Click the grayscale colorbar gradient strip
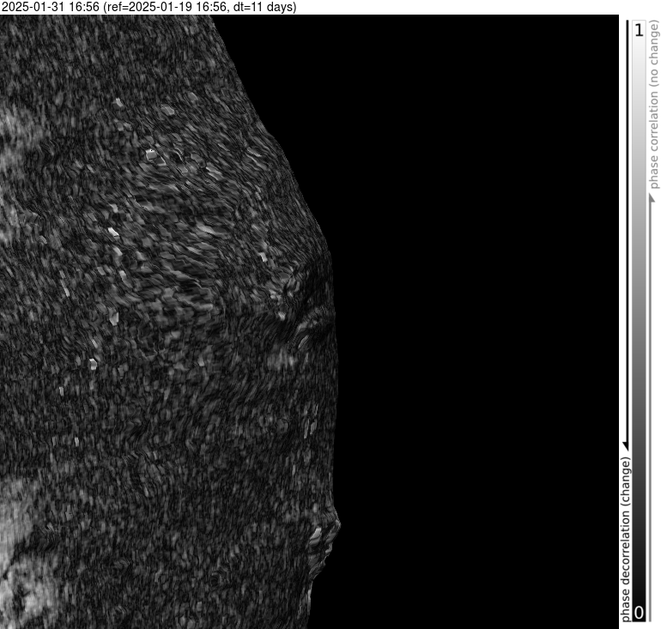Screen dimensions: 661x629 640,321
